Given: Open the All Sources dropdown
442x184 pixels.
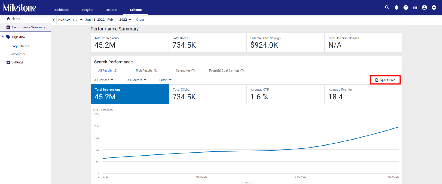Looking at the screenshot, I should (x=137, y=80).
